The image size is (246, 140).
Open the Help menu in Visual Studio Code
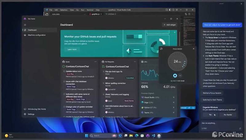(97, 10)
